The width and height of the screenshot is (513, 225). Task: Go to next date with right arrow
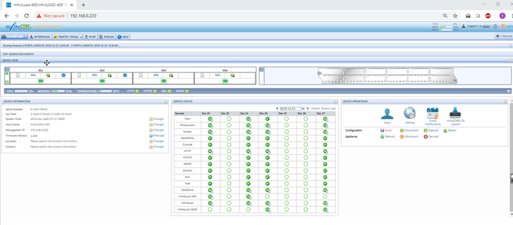point(308,108)
